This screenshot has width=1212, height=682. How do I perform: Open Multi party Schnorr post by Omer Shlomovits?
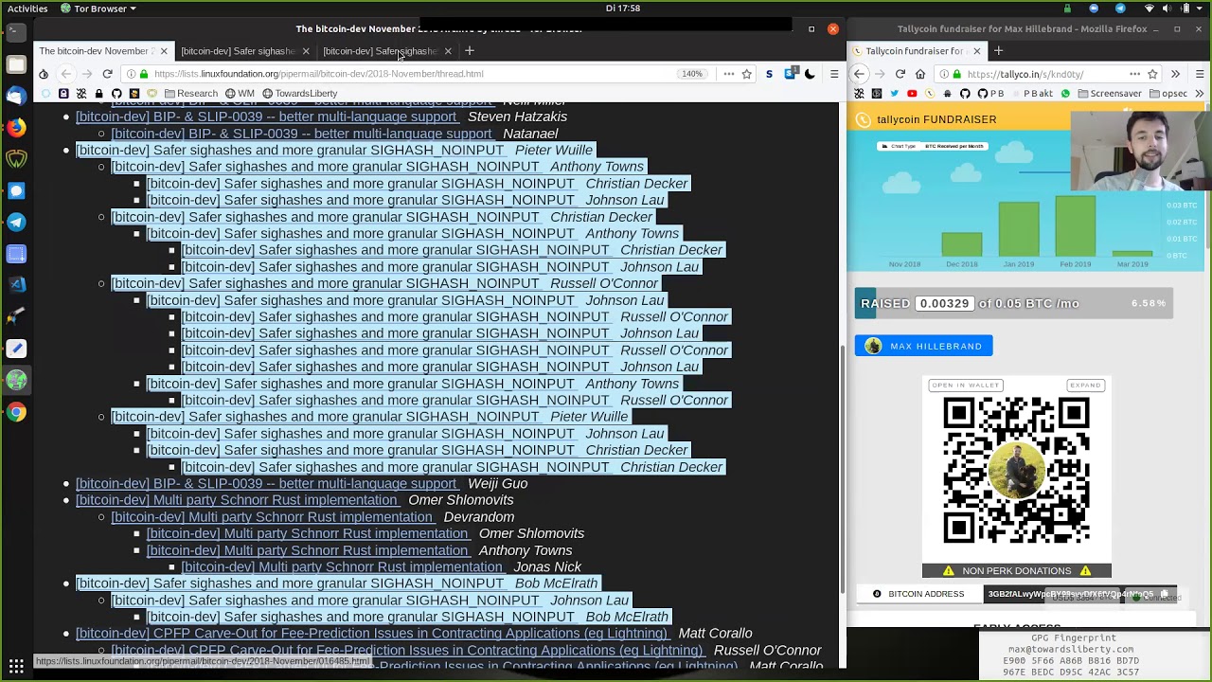point(237,500)
